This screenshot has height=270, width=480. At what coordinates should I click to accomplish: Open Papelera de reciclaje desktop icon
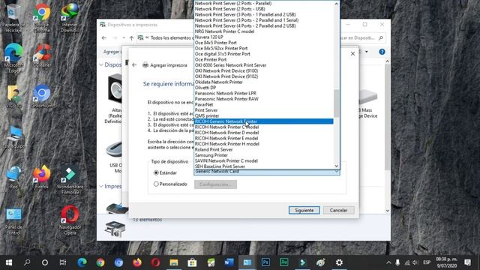[13, 18]
